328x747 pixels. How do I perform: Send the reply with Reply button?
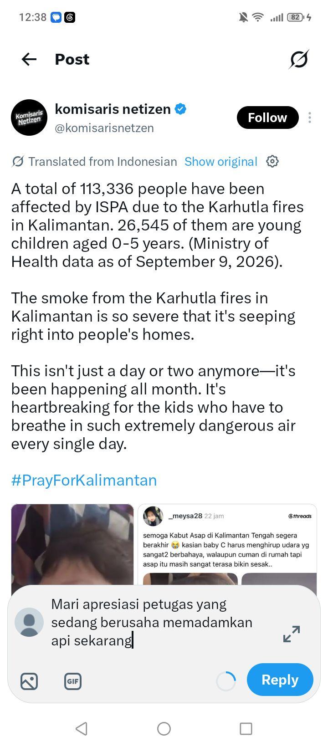(x=280, y=680)
